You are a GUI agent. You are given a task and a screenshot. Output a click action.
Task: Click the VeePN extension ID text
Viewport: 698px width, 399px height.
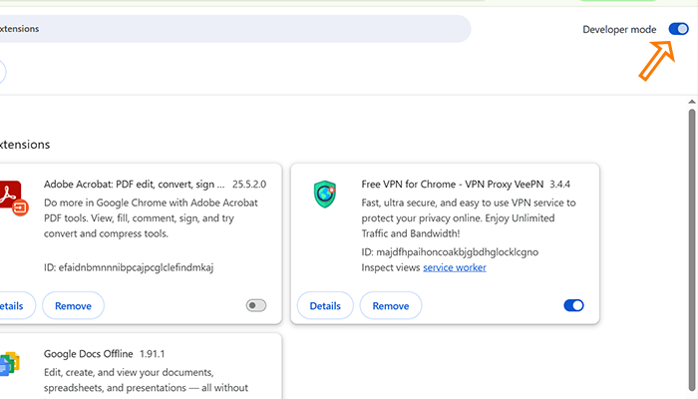[x=450, y=252]
